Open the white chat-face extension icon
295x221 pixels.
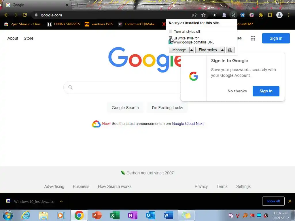[215, 15]
